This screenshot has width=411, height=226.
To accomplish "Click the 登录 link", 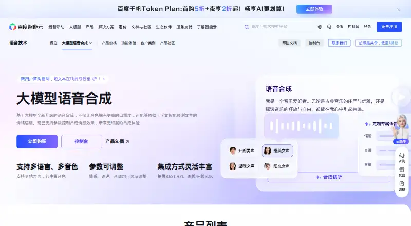I will click(367, 27).
